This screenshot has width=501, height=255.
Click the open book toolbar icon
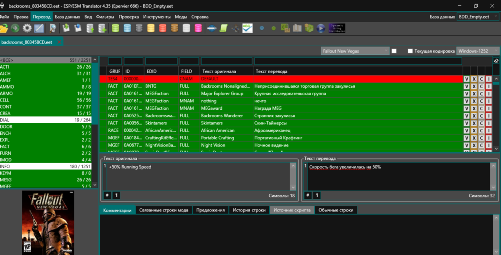pyautogui.click(x=297, y=28)
